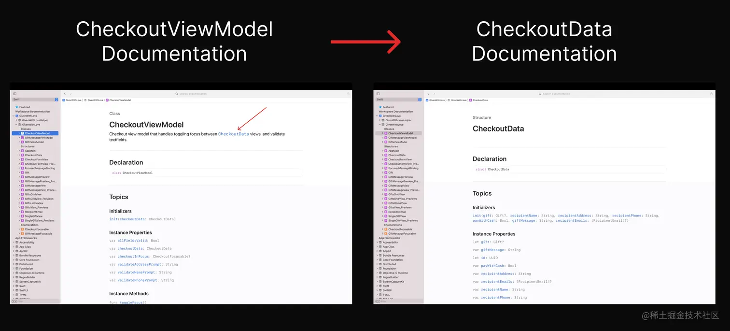The width and height of the screenshot is (730, 331).
Task: Open validateAddressPrompt property link in left window
Action: [x=139, y=264]
